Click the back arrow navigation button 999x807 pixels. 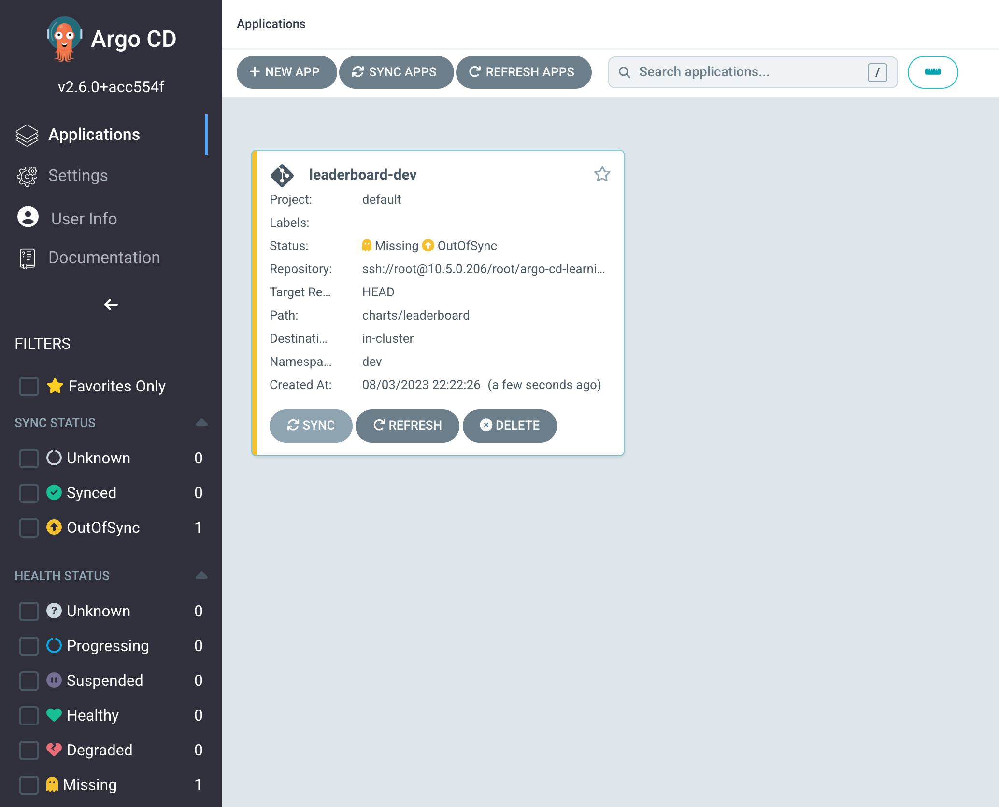tap(111, 305)
